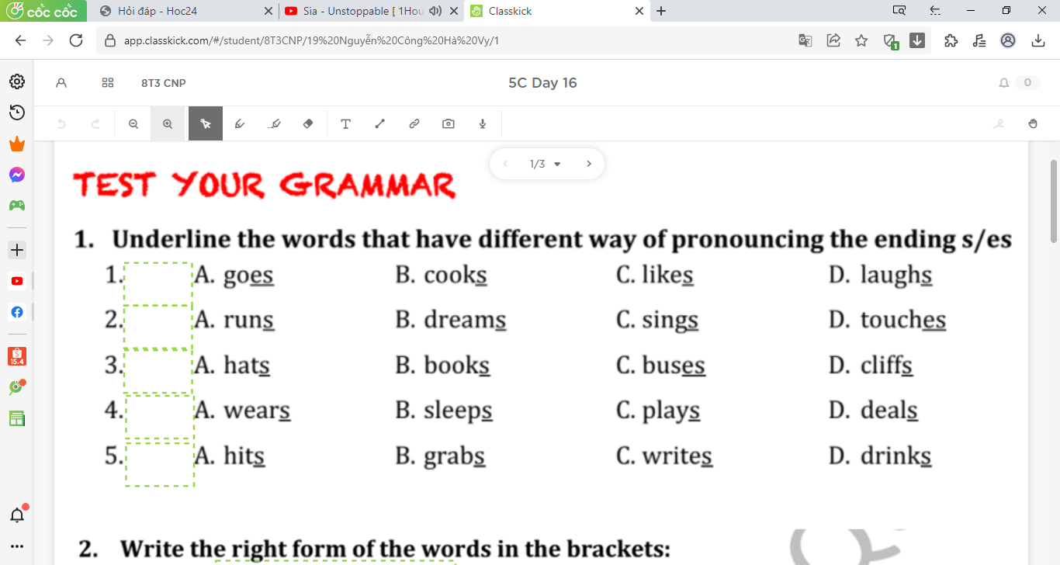Click the redo arrow in Classkick toolbar

pos(95,123)
